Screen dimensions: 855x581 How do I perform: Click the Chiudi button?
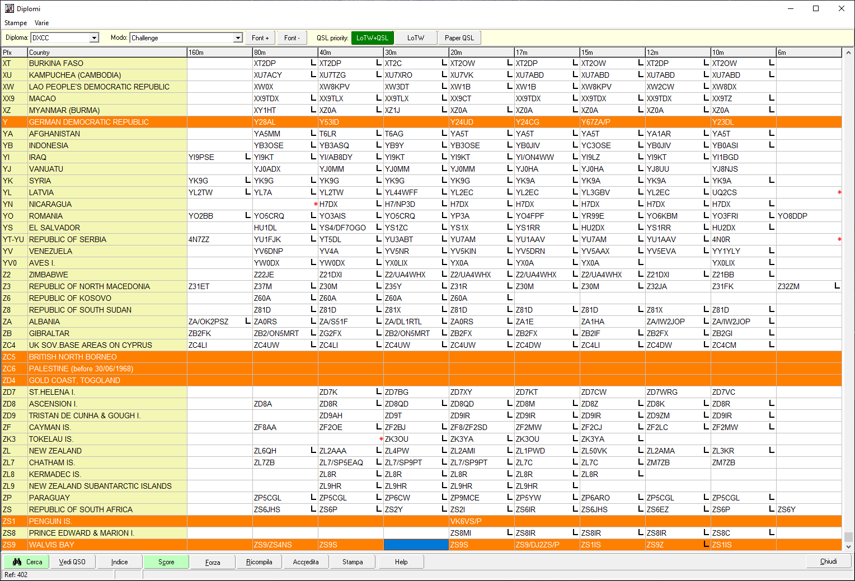coord(829,562)
